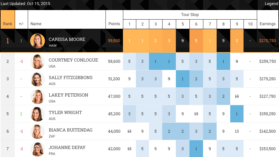Click Carissa Moore's profile photo

coord(38,41)
